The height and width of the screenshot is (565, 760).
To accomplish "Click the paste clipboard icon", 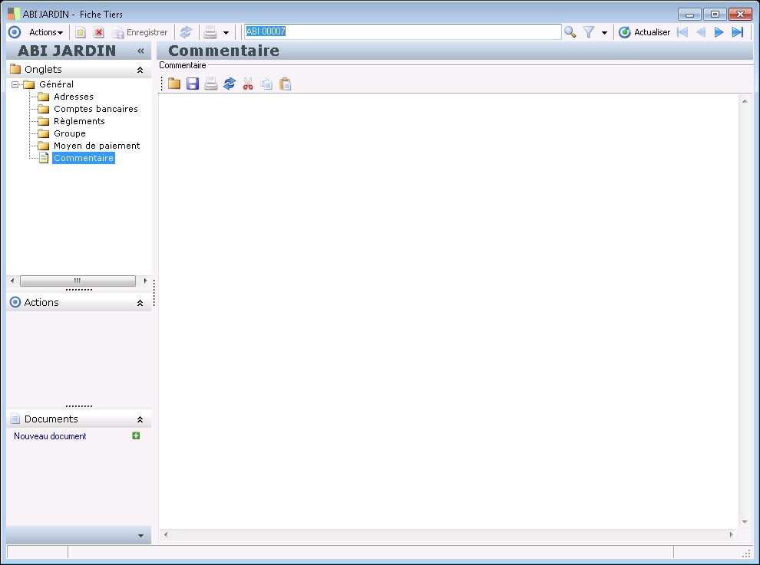I will pos(285,84).
